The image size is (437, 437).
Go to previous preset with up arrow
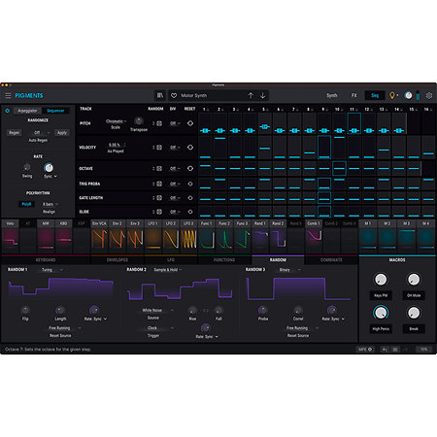click(x=251, y=95)
